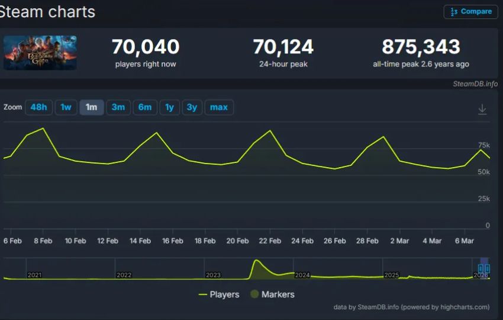Click the 2022 label in navigator
503x320 pixels.
[x=124, y=275]
